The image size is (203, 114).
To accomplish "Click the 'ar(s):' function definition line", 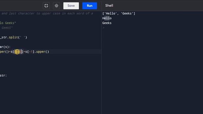I will (x=5, y=47).
